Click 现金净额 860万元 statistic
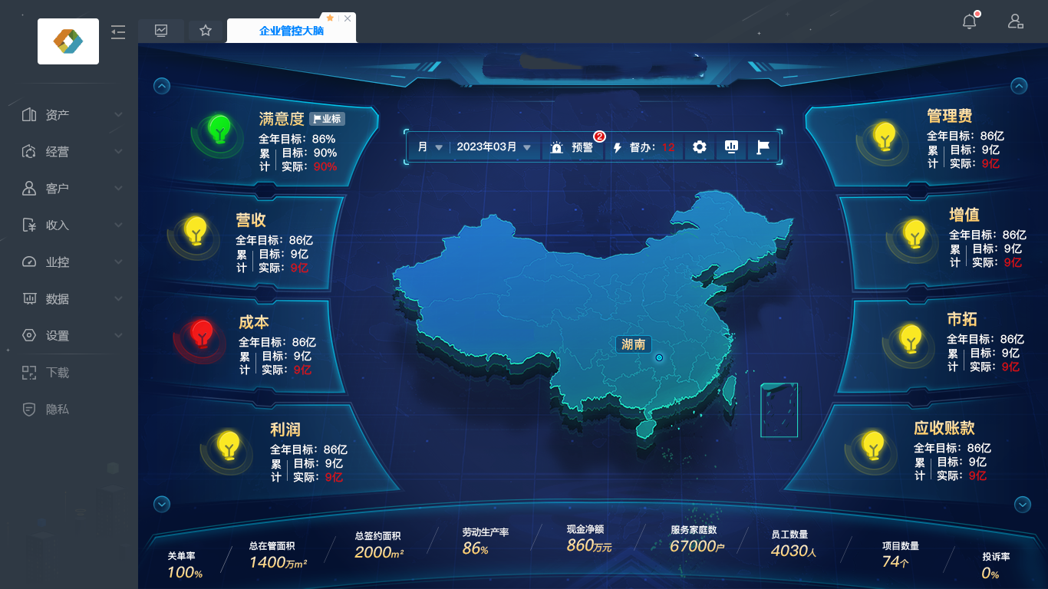 [x=589, y=538]
